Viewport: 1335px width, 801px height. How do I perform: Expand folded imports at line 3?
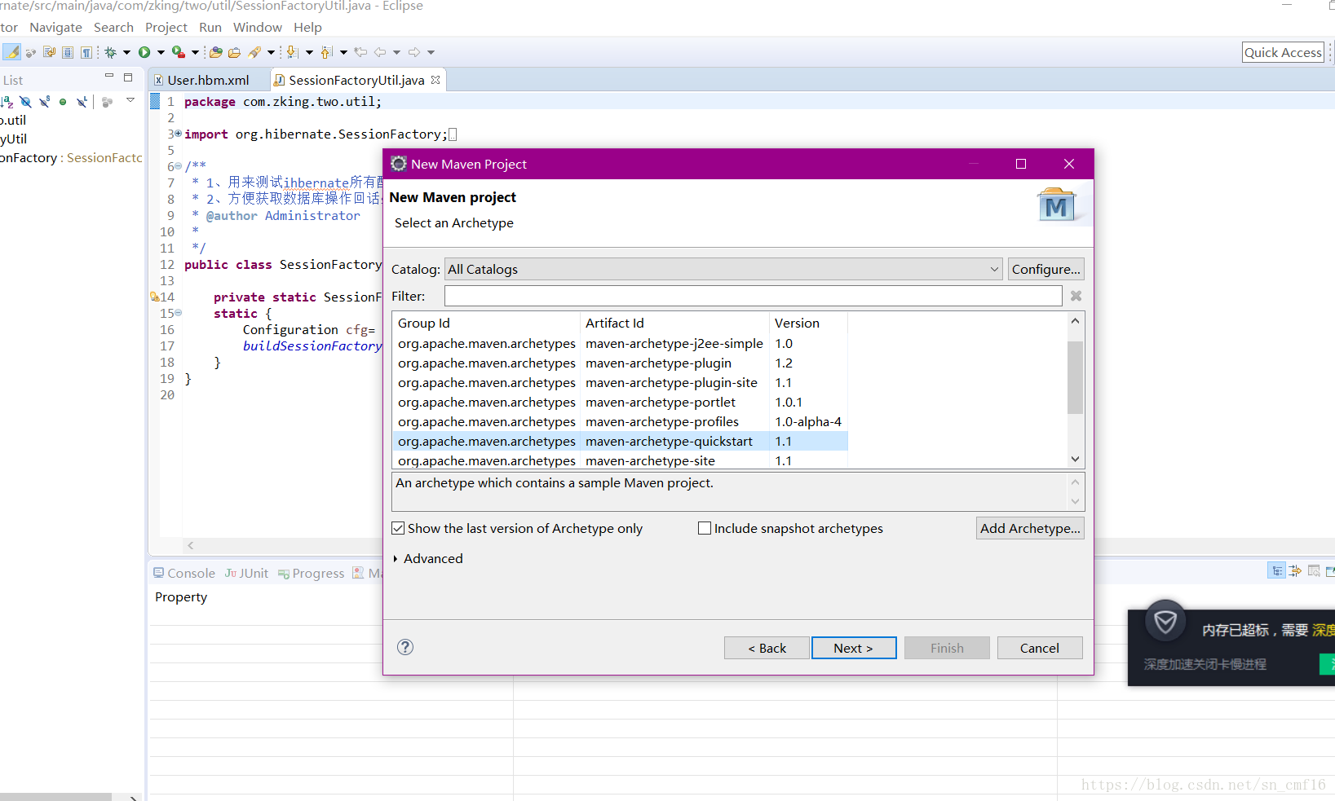[x=179, y=133]
